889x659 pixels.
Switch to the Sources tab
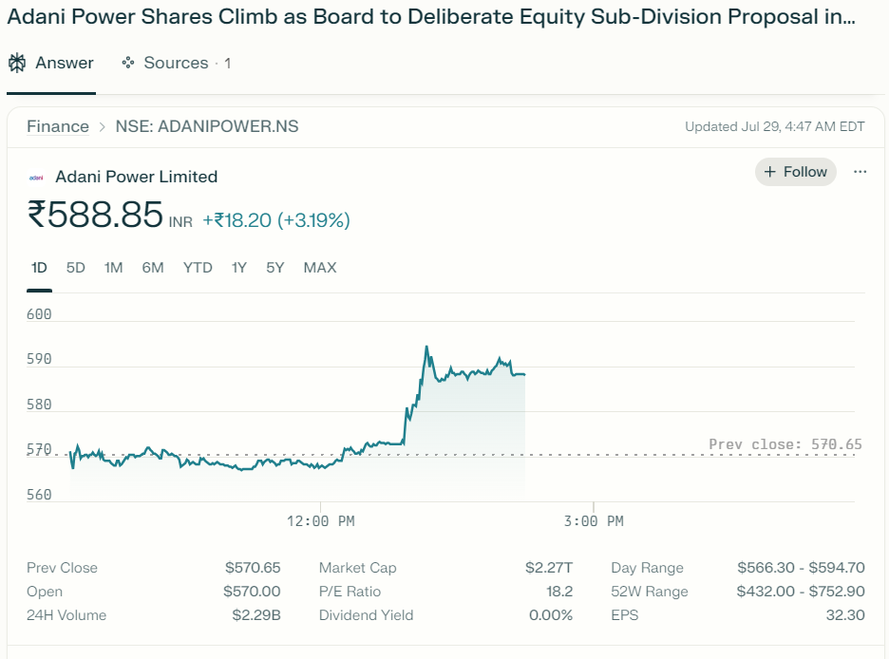point(176,64)
